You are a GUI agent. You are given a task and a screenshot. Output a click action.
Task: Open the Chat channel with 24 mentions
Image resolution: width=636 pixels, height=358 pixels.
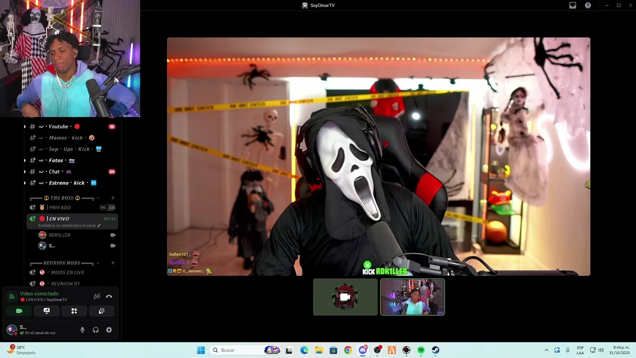(73, 172)
